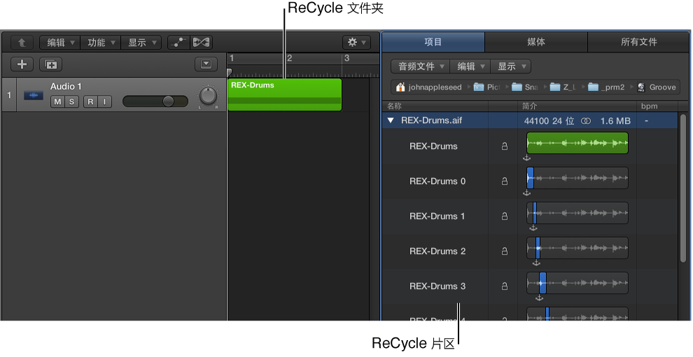Click the Pic folder in path bar
The height and width of the screenshot is (357, 693).
tap(487, 87)
